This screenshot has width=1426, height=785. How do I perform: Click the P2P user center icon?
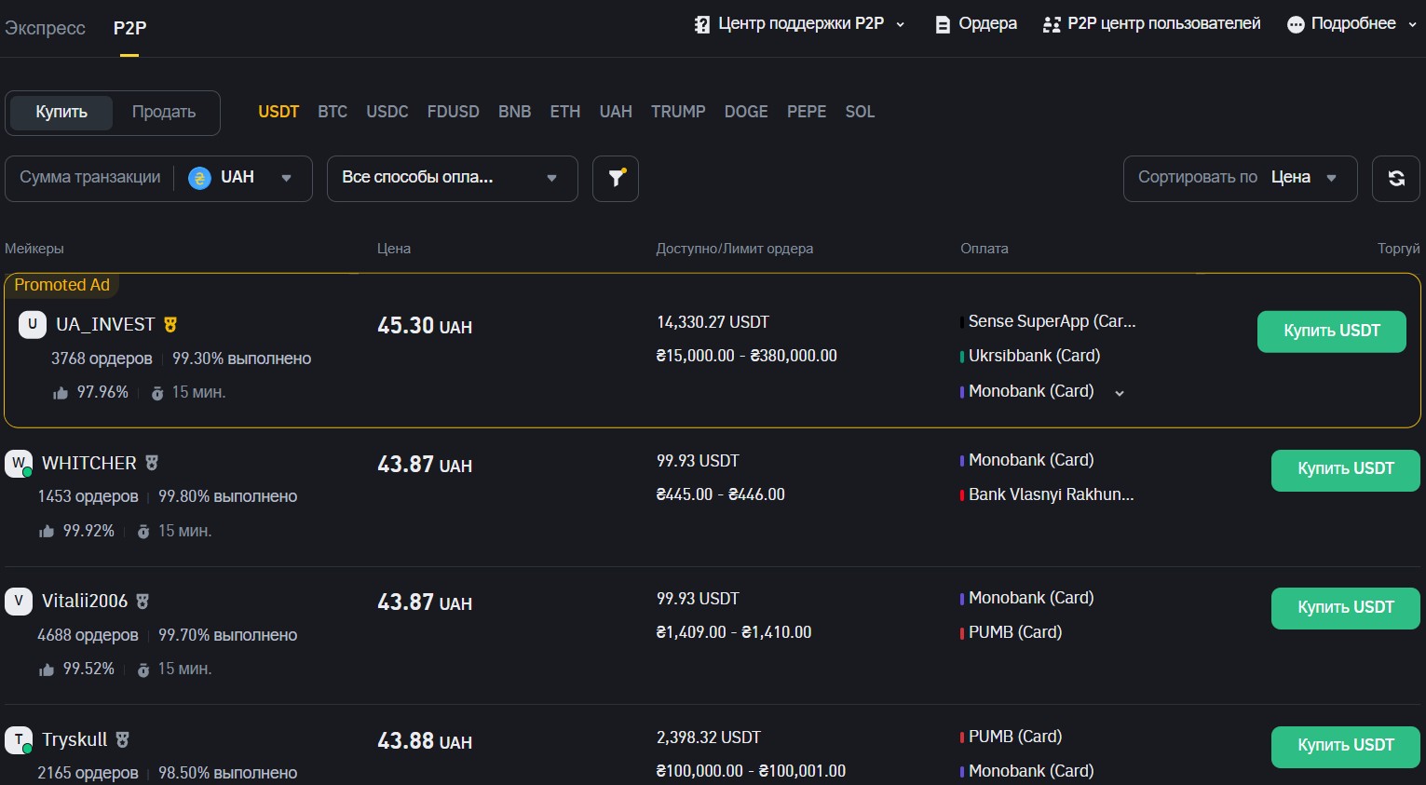(x=1052, y=24)
